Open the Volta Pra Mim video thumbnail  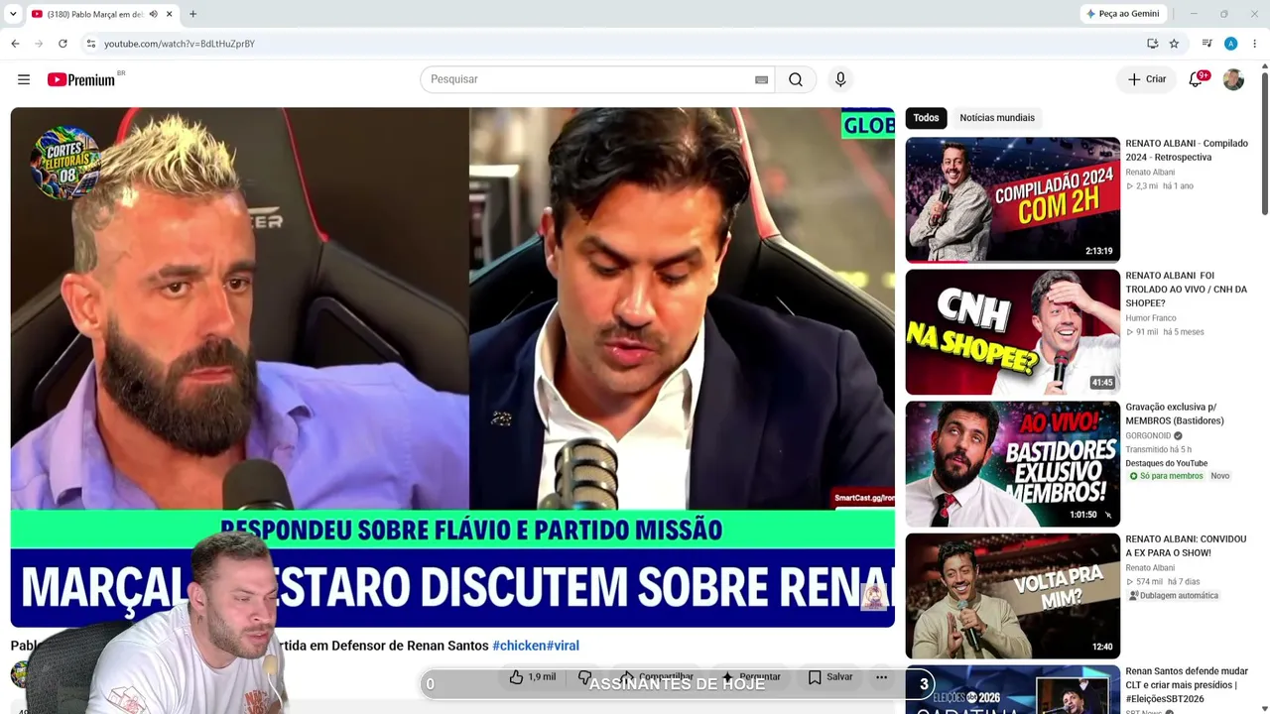tap(1012, 595)
